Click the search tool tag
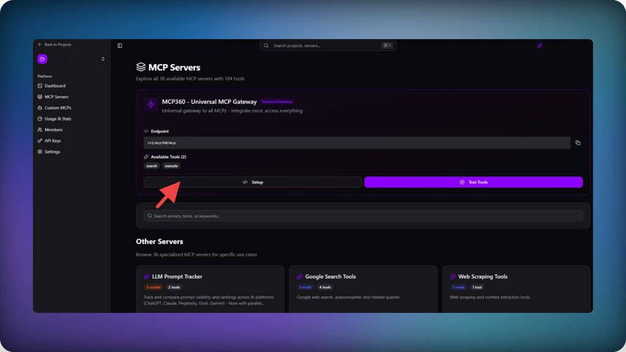626x352 pixels. (x=152, y=166)
